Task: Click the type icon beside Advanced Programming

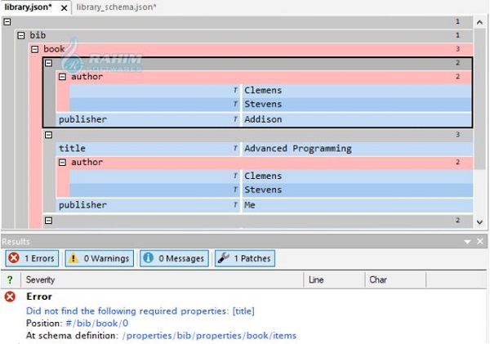Action: [x=236, y=148]
